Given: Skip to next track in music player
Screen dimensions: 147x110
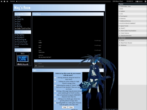Looking at the screenshot, I should (7, 1).
